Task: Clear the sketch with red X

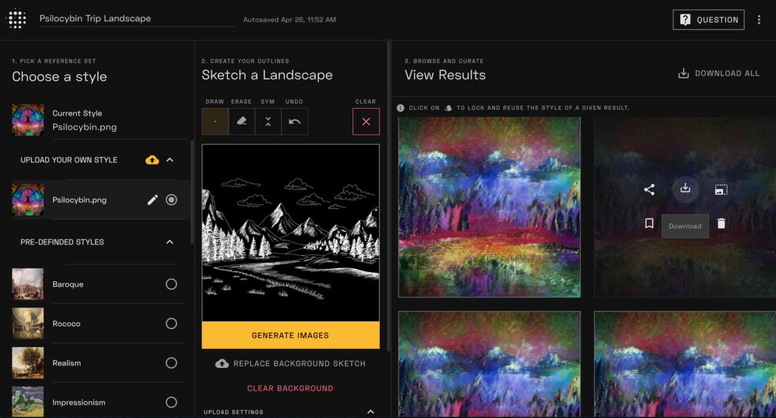Action: click(x=366, y=122)
